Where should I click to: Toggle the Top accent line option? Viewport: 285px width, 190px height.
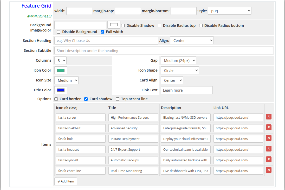pos(118,99)
